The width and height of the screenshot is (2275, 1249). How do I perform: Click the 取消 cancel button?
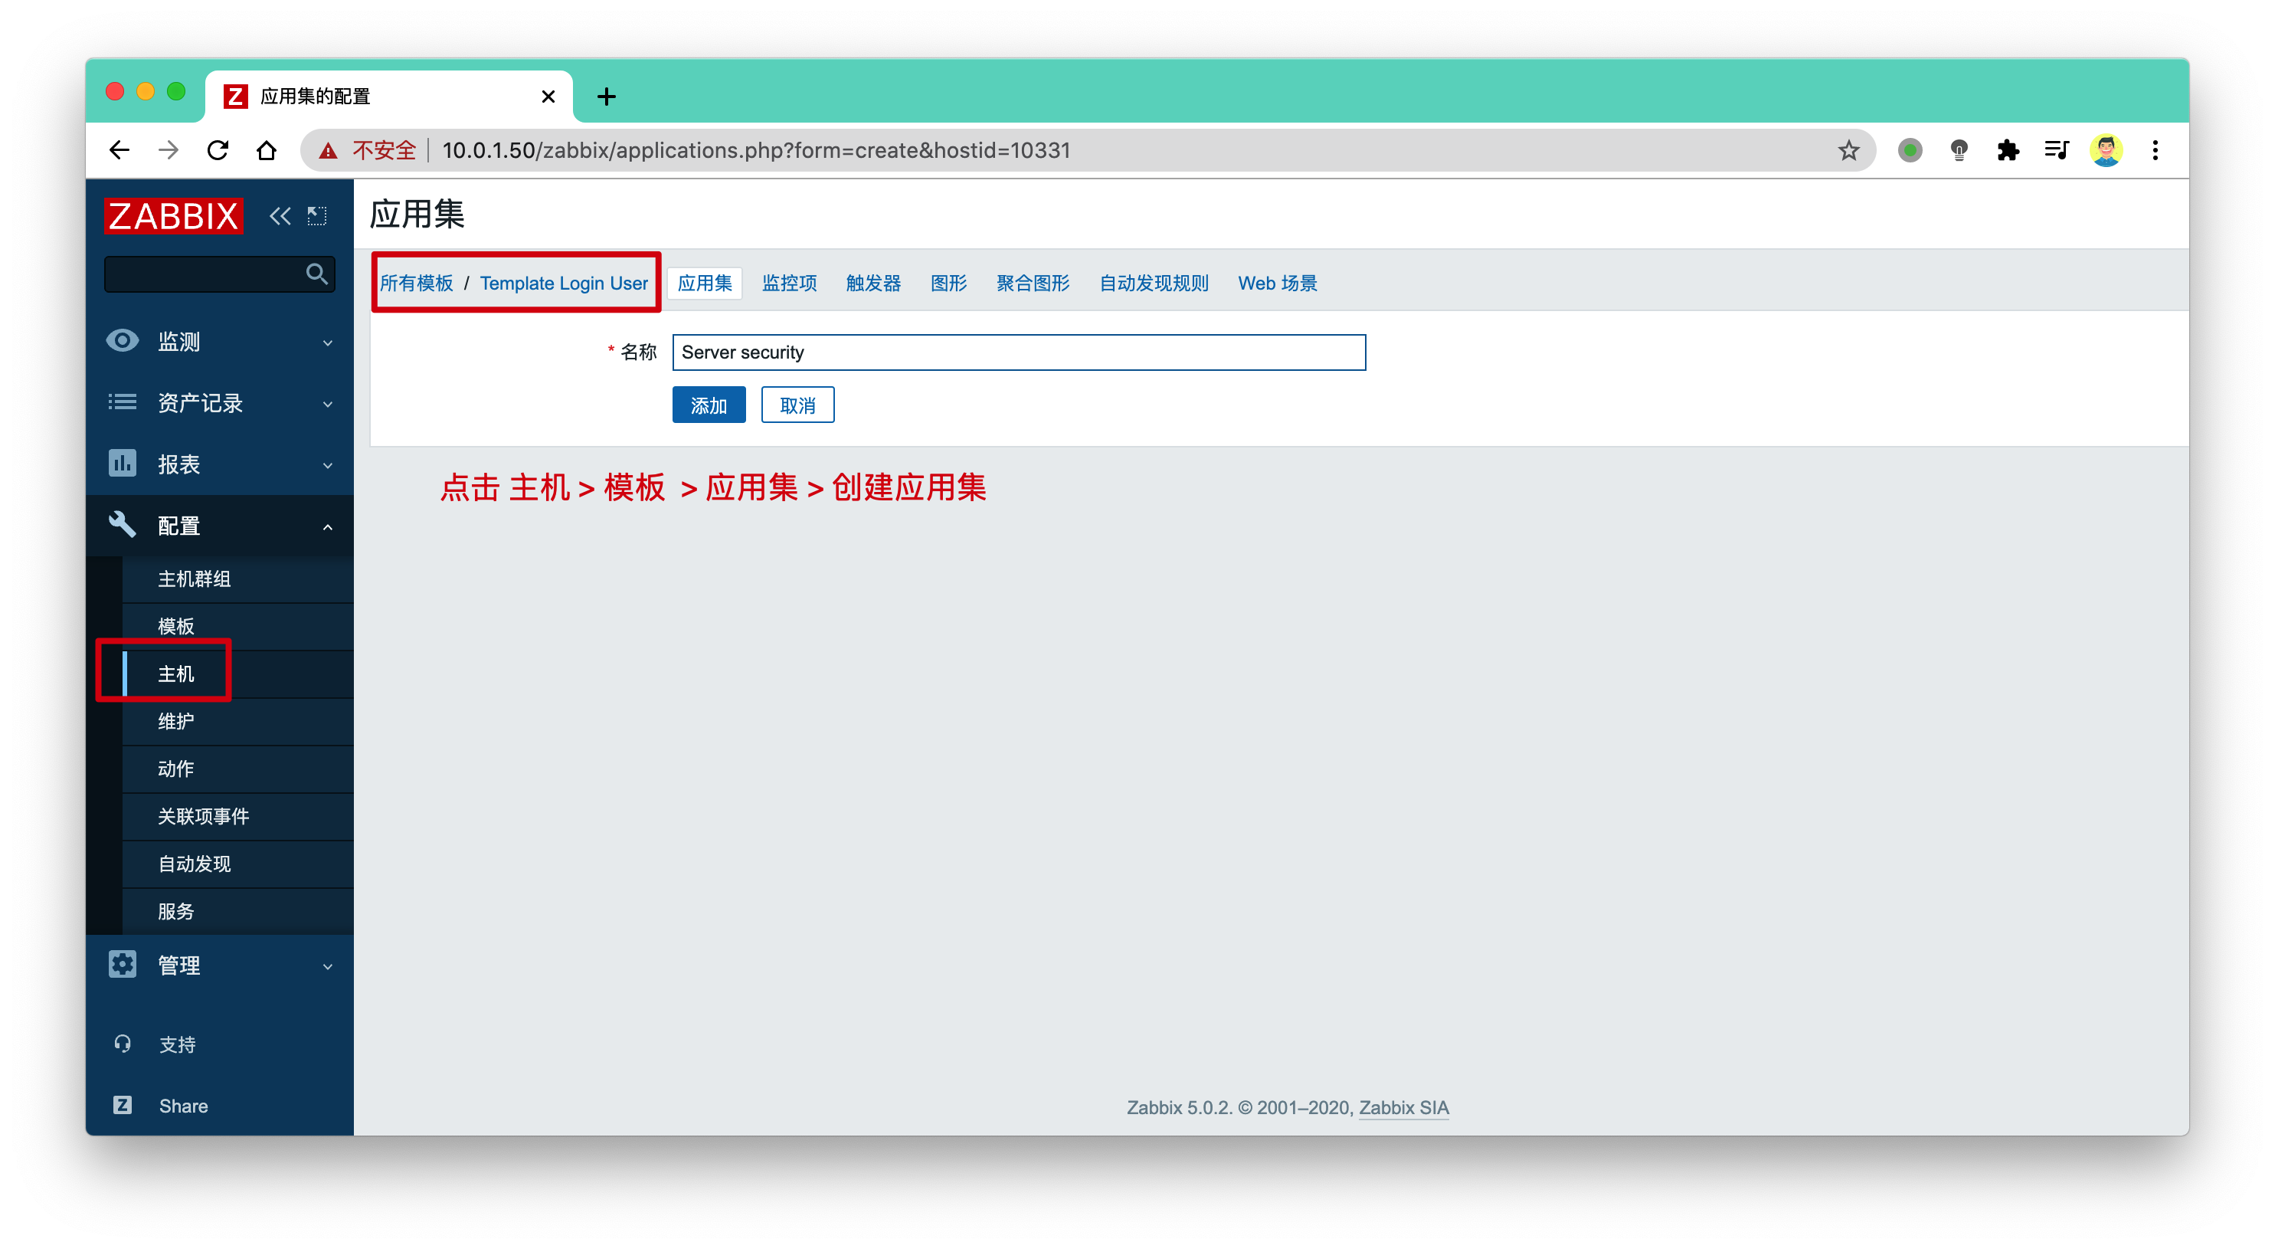coord(797,405)
